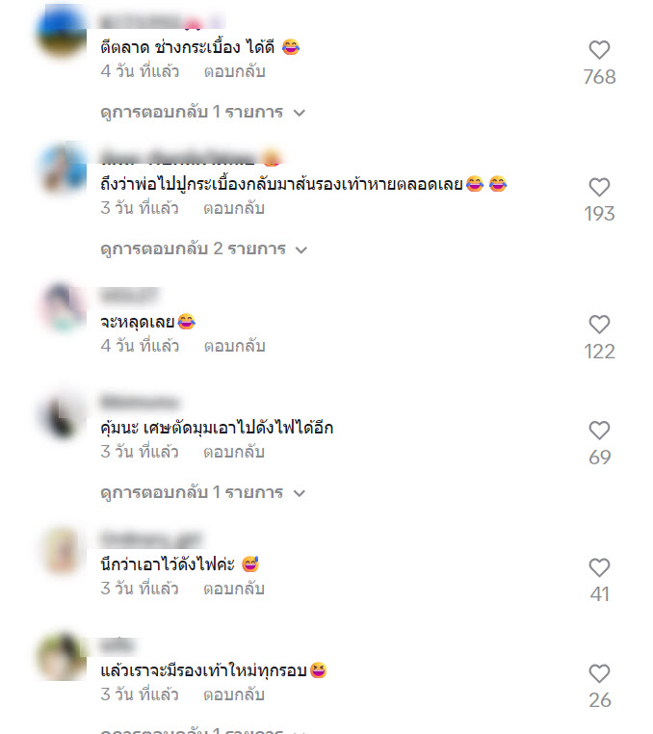This screenshot has width=653, height=734.
Task: Click ตอบกลับ under คุ้มนะ เศษตัดมุม comment
Action: 234,452
